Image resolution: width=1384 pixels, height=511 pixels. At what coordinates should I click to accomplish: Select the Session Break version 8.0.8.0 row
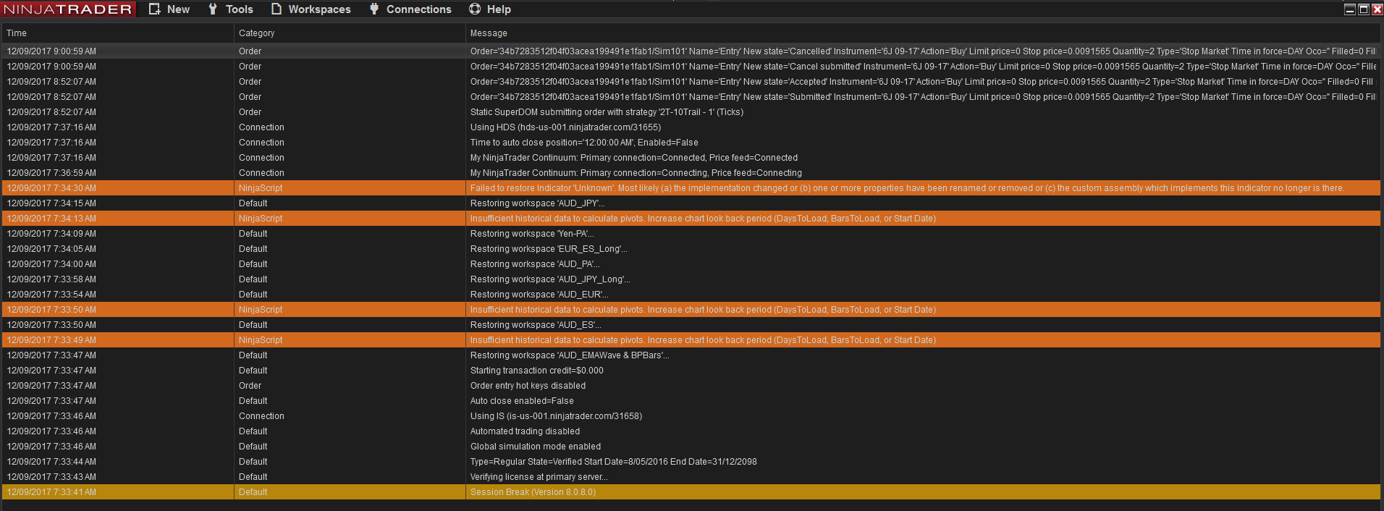533,492
